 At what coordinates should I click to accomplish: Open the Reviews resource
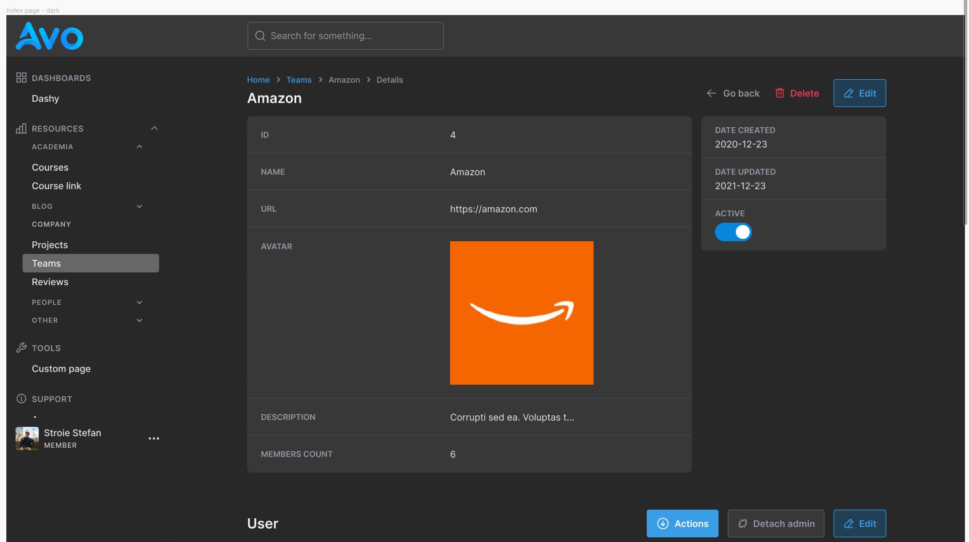tap(50, 282)
